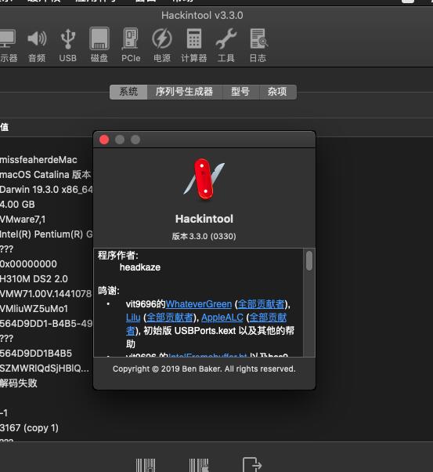433x472 pixels.
Task: Select the VMware7,1 model value
Action: click(23, 220)
